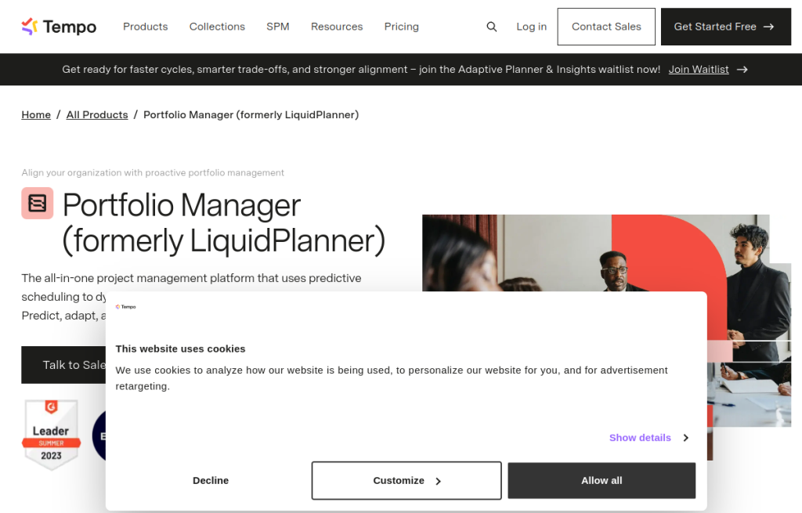Expand the Show details chevron in cookie dialog

(685, 438)
